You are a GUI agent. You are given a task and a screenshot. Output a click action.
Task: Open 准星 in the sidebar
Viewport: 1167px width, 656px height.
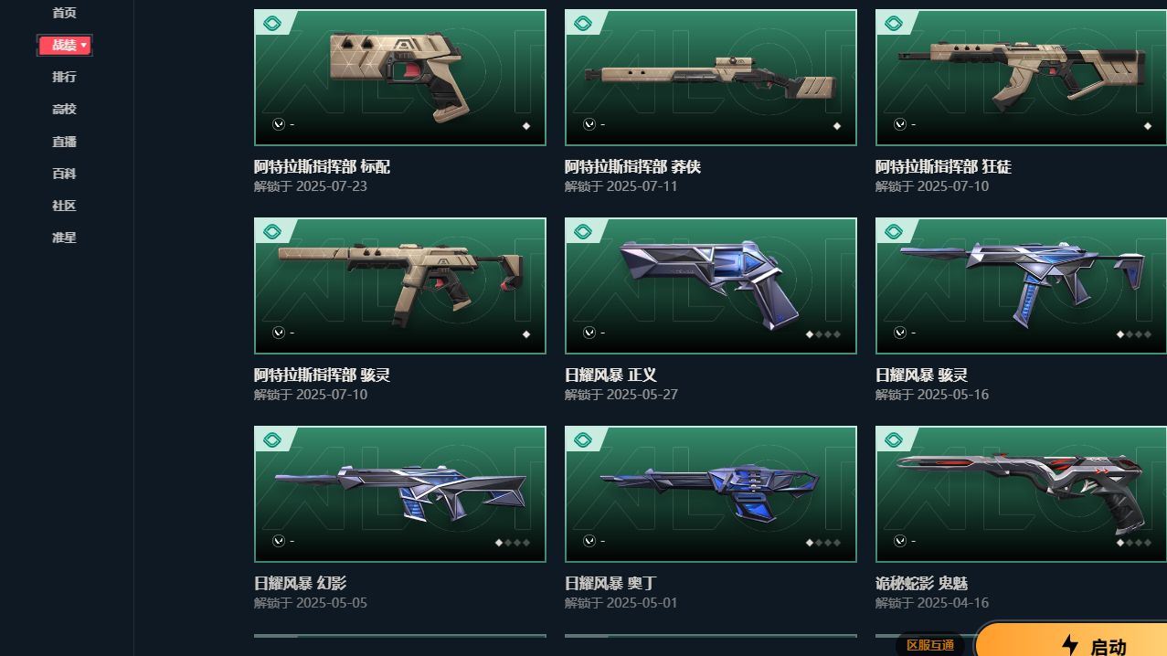[64, 238]
